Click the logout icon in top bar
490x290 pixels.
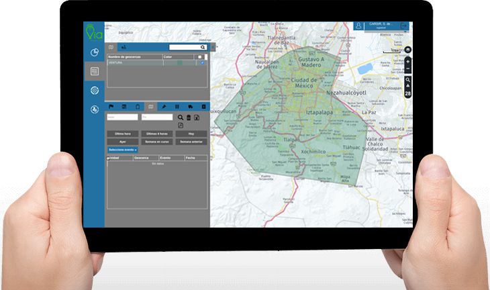pyautogui.click(x=404, y=26)
